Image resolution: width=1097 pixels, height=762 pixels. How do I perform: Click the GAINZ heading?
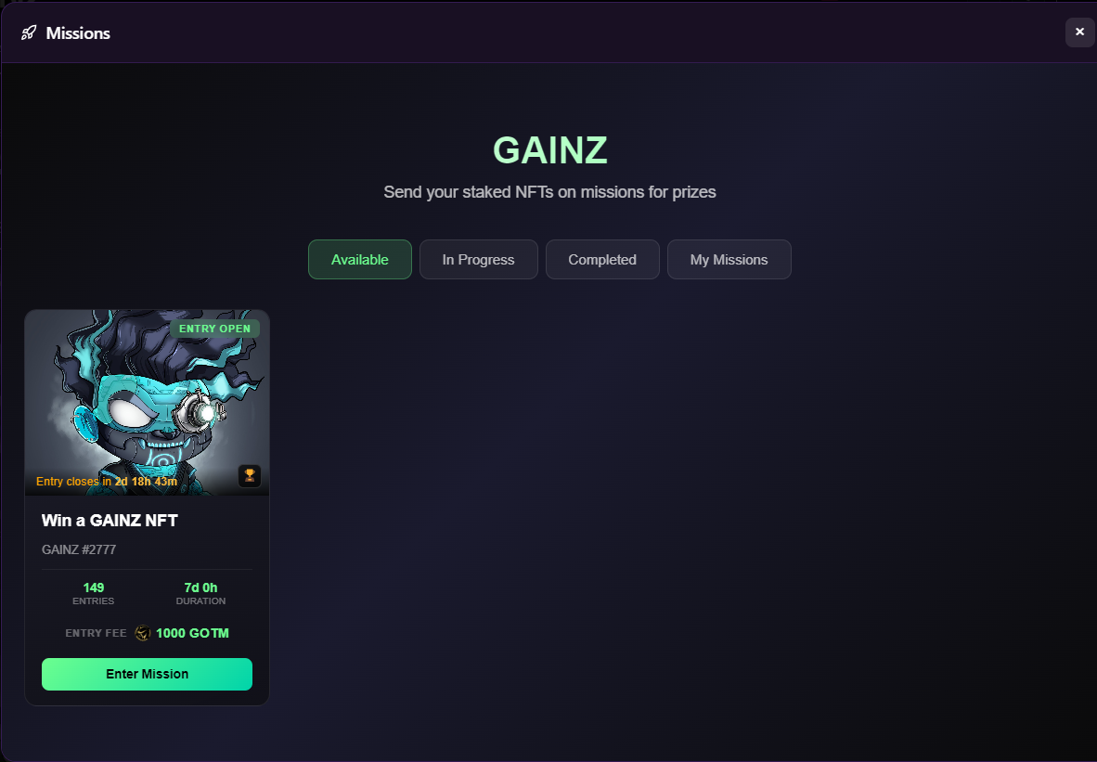tap(550, 149)
